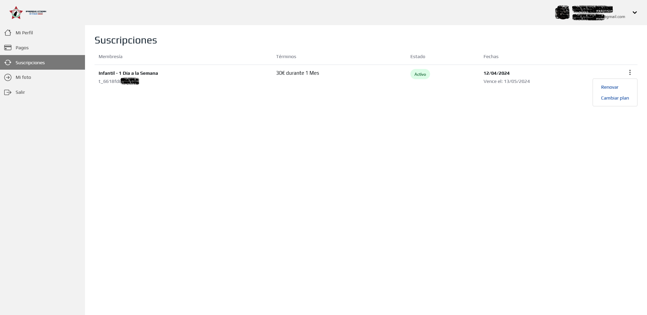Click the Fechas column header
The image size is (647, 315).
click(x=491, y=57)
